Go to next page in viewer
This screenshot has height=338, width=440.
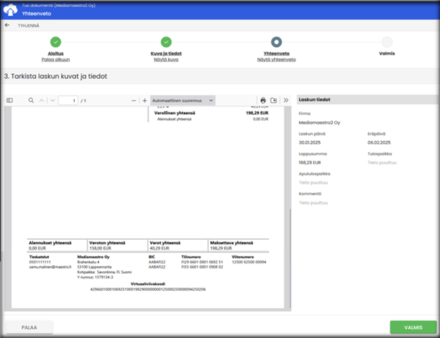[52, 100]
